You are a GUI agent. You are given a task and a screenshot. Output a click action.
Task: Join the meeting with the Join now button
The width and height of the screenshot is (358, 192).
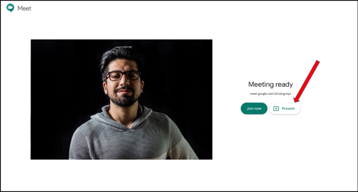pyautogui.click(x=254, y=108)
